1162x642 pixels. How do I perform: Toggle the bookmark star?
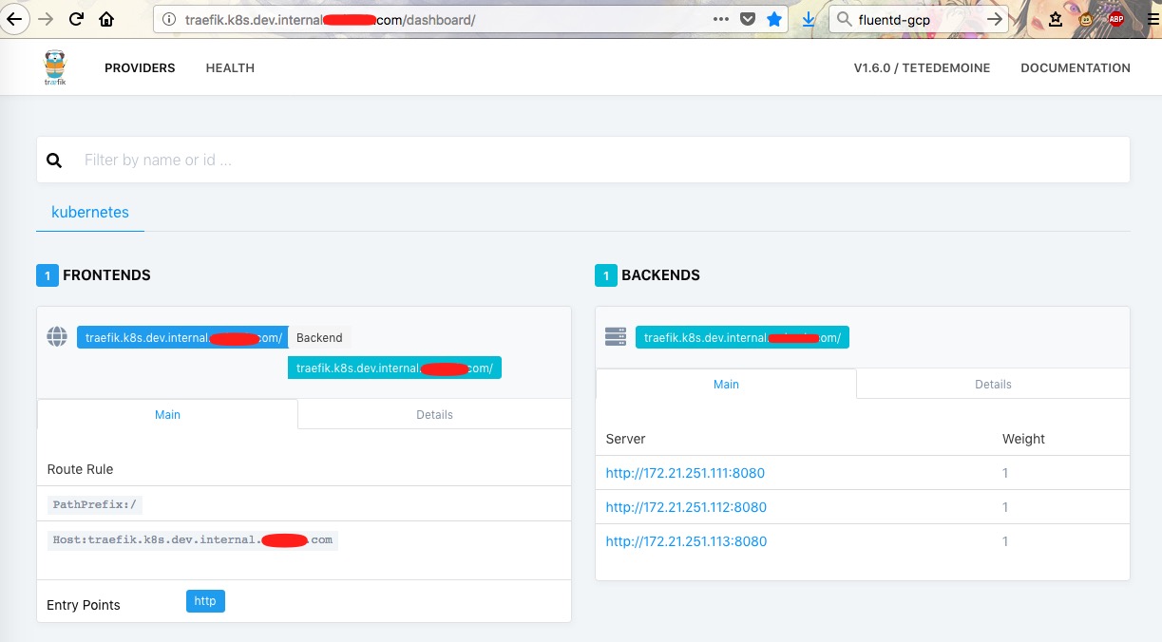pyautogui.click(x=774, y=19)
